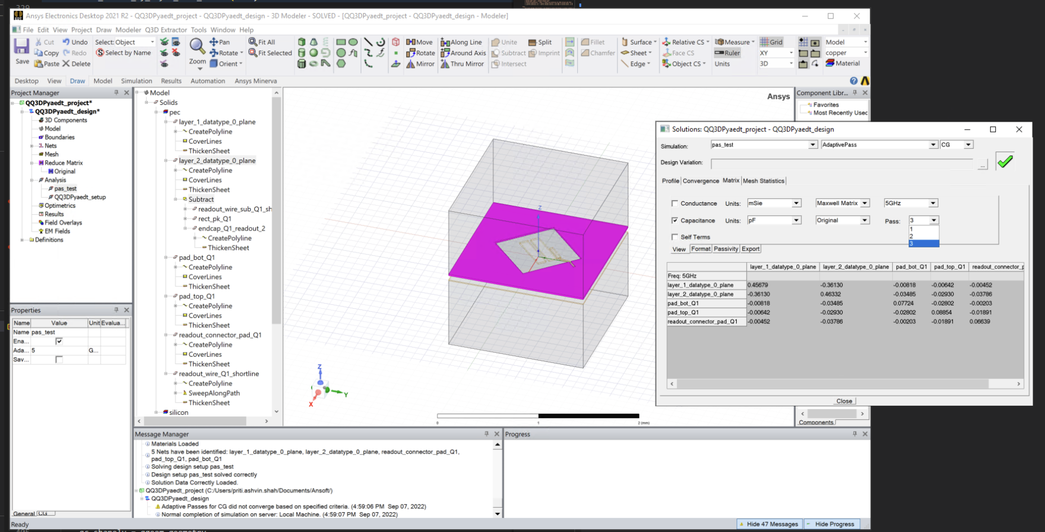Click Fit Selected in the ribbon
The width and height of the screenshot is (1045, 532).
(x=271, y=52)
